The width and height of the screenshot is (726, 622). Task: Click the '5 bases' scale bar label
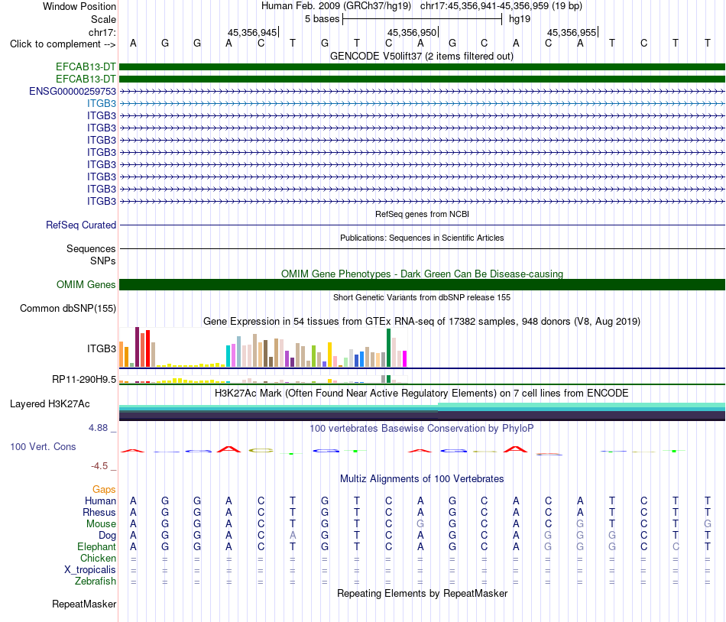coord(322,19)
